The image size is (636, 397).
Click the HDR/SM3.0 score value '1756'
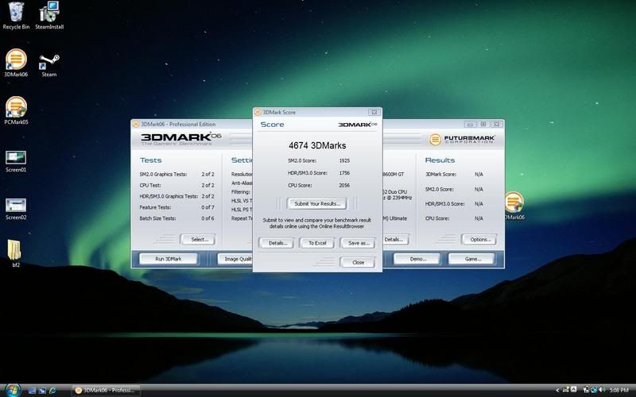pyautogui.click(x=344, y=173)
